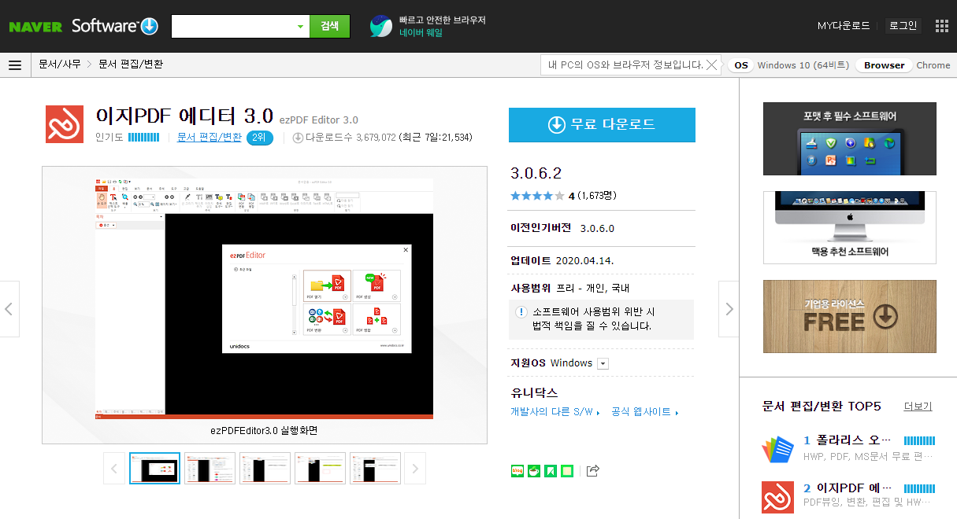Show next screenshot in main viewer
This screenshot has width=957, height=519.
click(729, 309)
